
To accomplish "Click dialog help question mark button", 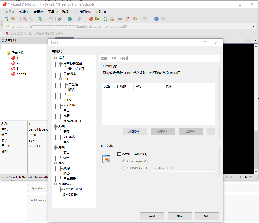I will 205,42.
